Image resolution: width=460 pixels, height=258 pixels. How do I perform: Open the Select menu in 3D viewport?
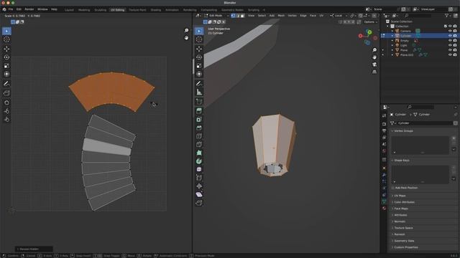tap(262, 16)
